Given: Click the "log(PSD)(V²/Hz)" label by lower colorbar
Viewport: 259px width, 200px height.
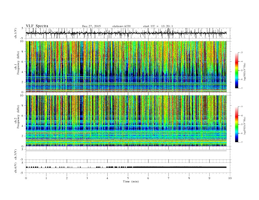Looking at the screenshot, I should click(x=245, y=125).
